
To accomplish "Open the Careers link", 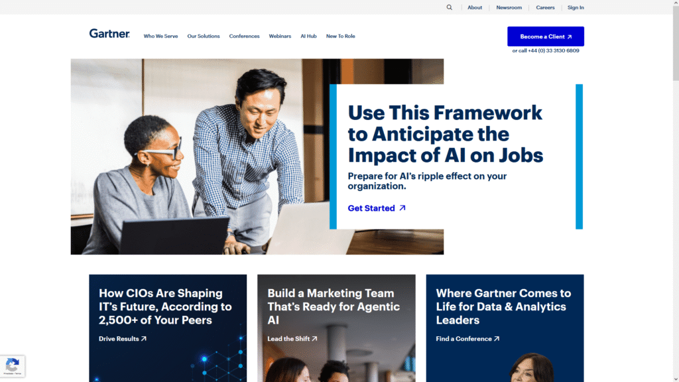I will 545,7.
